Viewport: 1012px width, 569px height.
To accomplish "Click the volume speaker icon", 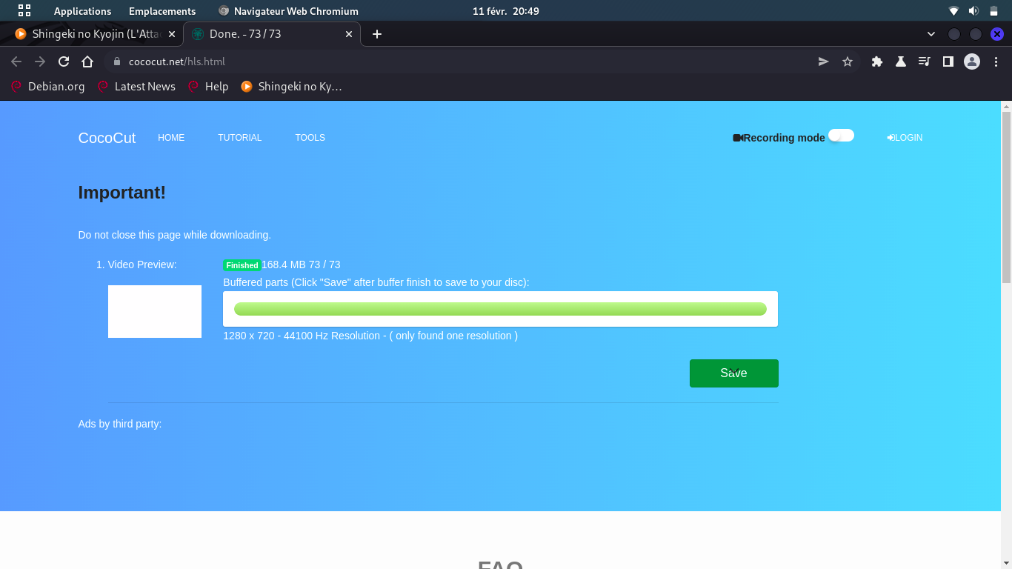I will (973, 11).
